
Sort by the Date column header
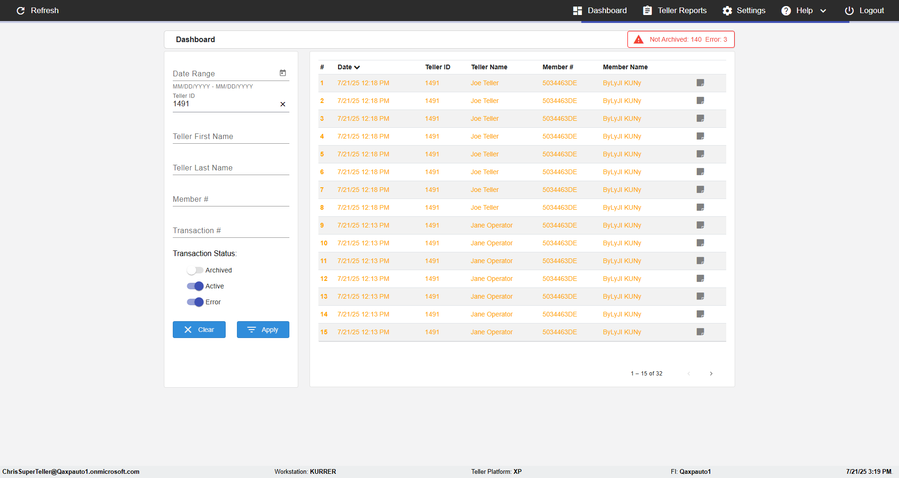tap(349, 67)
